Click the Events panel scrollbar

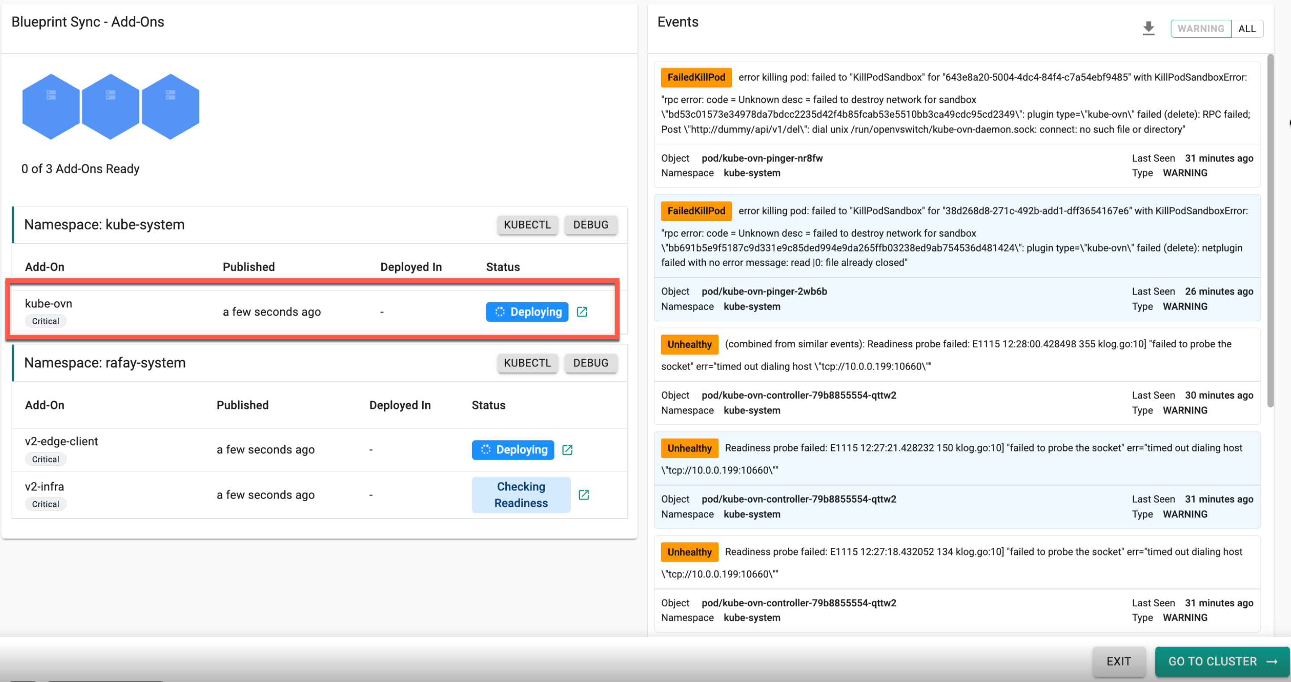pyautogui.click(x=1270, y=230)
